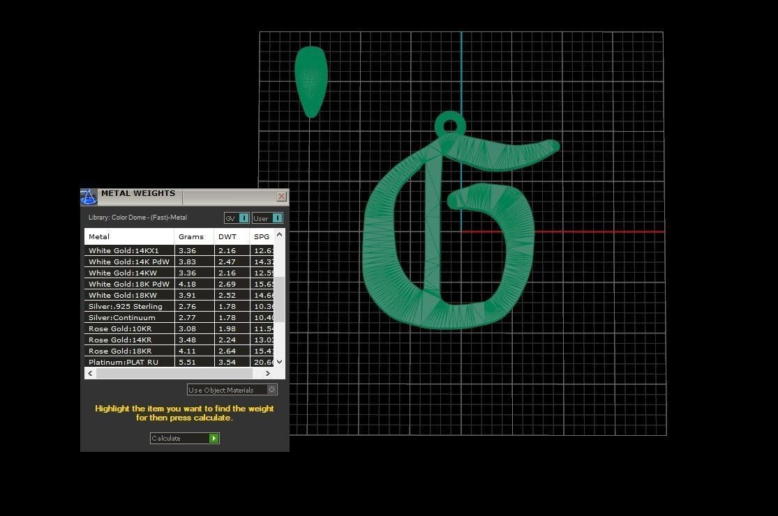
Task: Click the metal list scroll up arrow
Action: pos(279,234)
